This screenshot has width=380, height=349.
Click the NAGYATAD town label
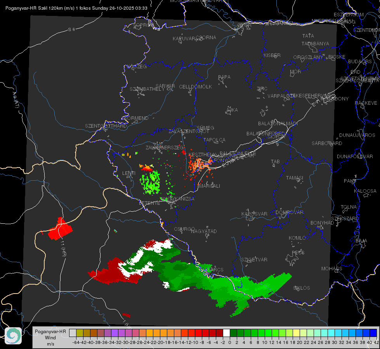pos(204,231)
